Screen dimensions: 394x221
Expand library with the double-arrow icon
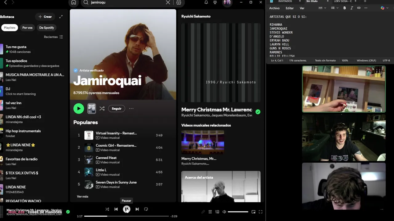tap(61, 17)
